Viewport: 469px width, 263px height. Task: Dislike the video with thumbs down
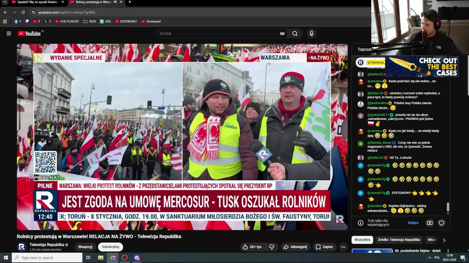tap(272, 247)
